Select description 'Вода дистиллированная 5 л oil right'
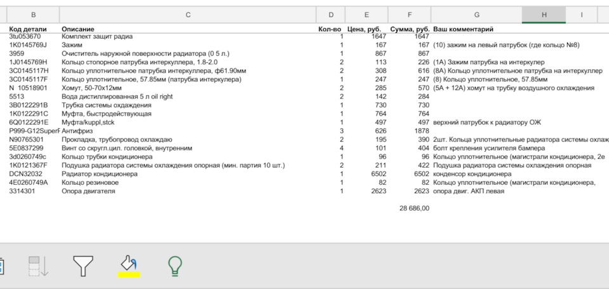 click(117, 97)
